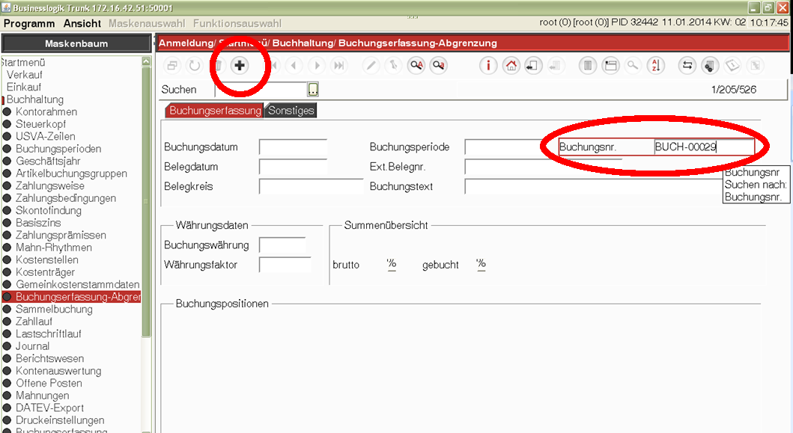Click the first search magnifier icon

pyautogui.click(x=416, y=66)
